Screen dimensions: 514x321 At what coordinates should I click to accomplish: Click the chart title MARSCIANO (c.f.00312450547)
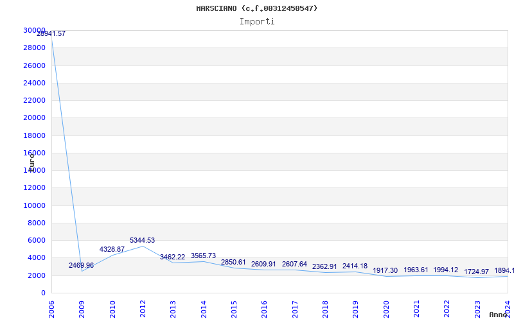pyautogui.click(x=257, y=8)
